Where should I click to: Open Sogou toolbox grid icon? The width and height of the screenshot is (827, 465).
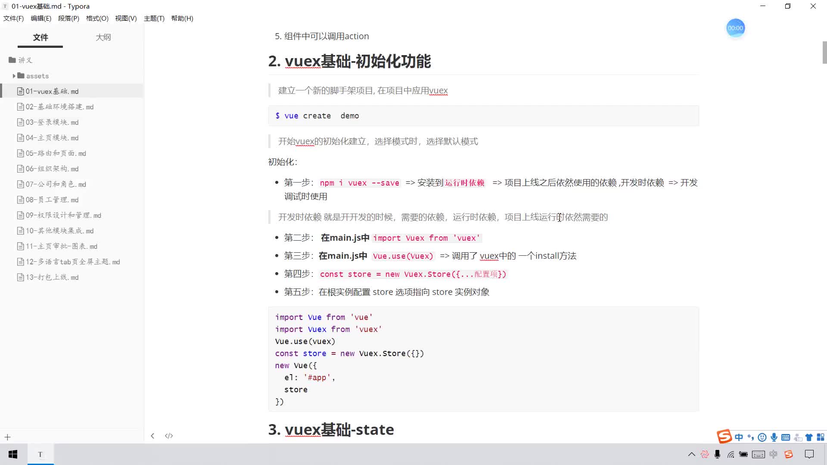point(821,437)
